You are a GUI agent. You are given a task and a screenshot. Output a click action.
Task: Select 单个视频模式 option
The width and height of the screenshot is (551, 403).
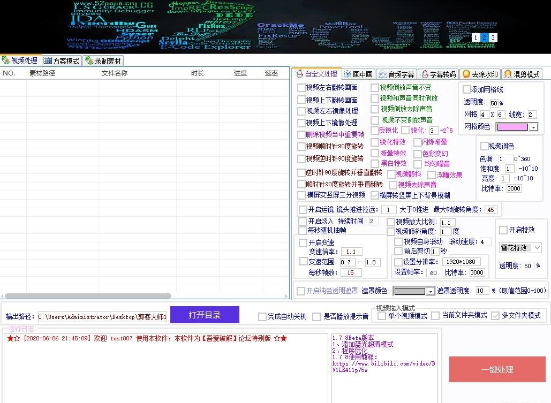coord(382,316)
